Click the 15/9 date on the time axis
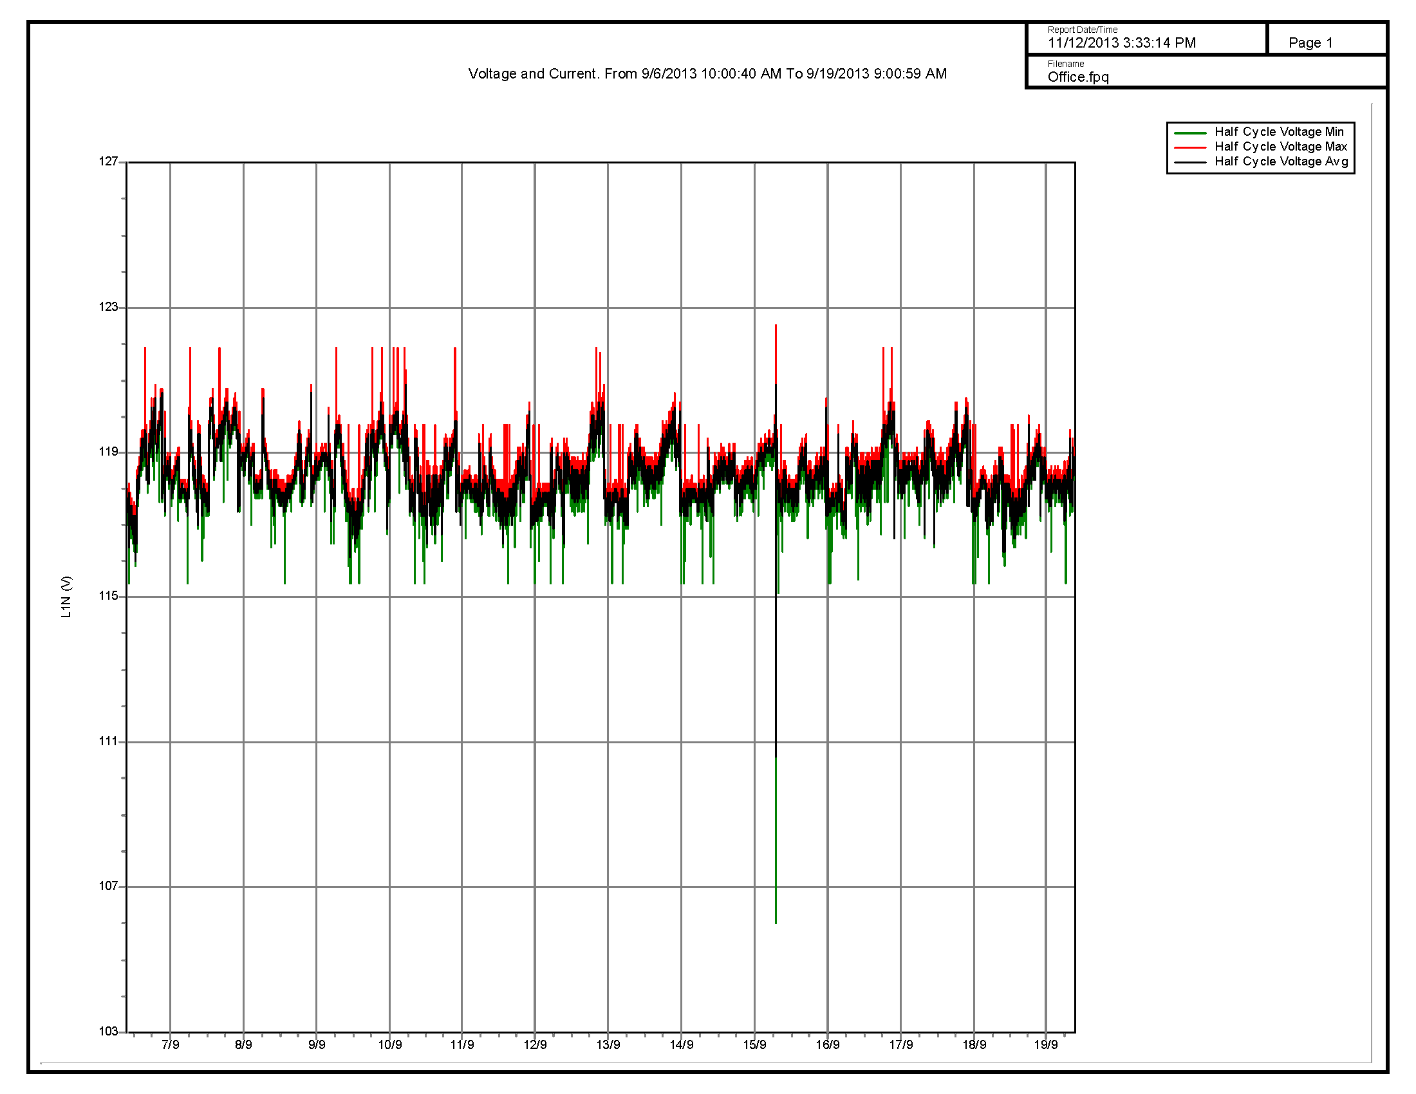This screenshot has width=1416, height=1094. click(x=754, y=1044)
